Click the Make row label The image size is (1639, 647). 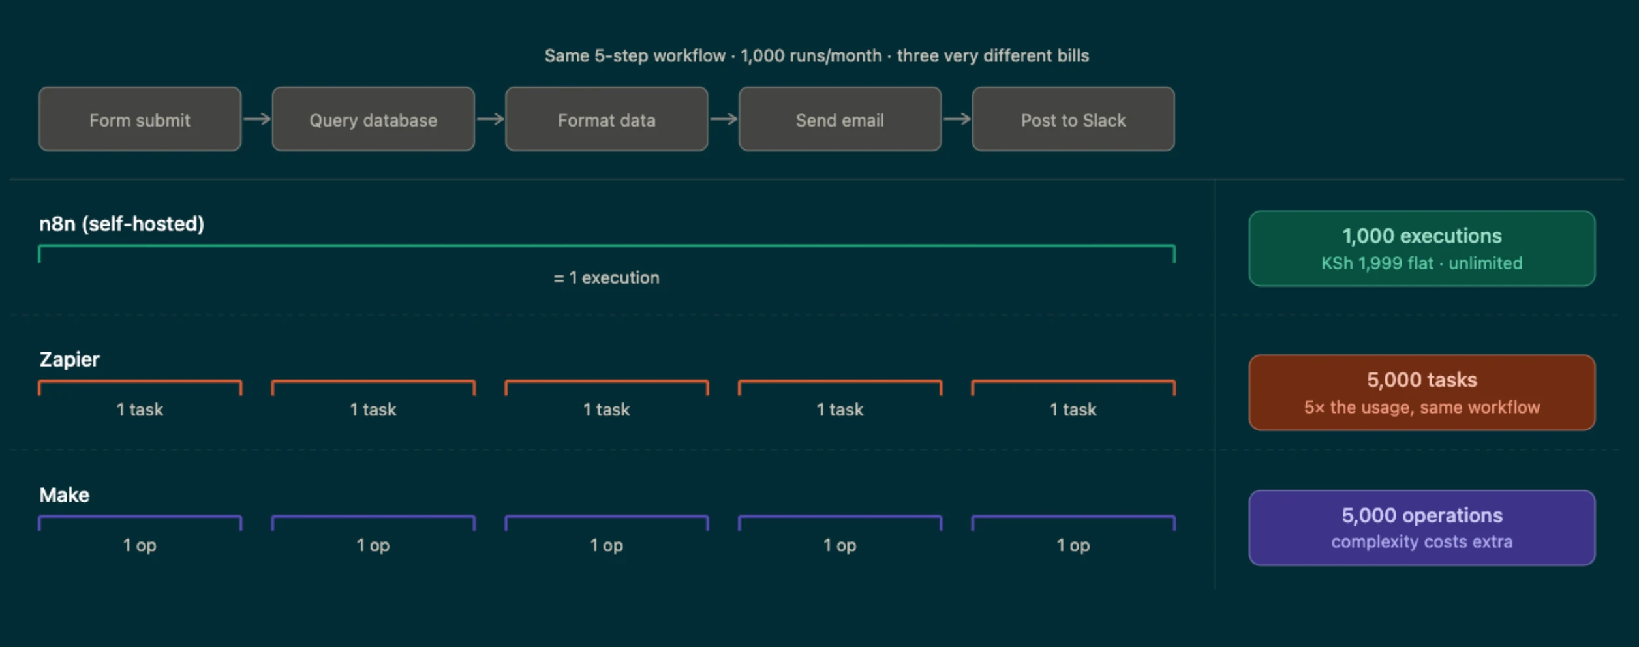[64, 495]
